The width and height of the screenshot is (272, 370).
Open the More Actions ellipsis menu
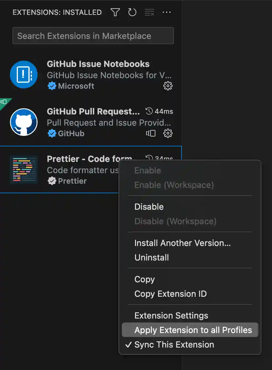[x=167, y=12]
